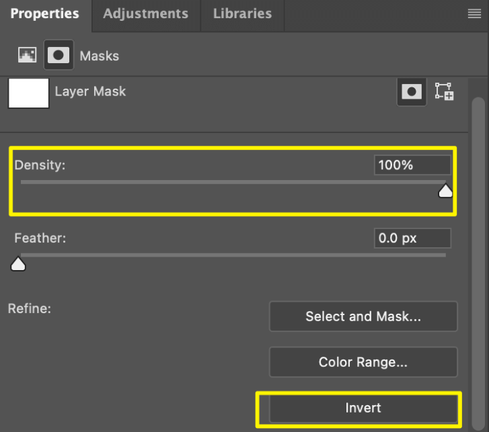489x432 pixels.
Task: Invert the layer mask
Action: pyautogui.click(x=363, y=408)
